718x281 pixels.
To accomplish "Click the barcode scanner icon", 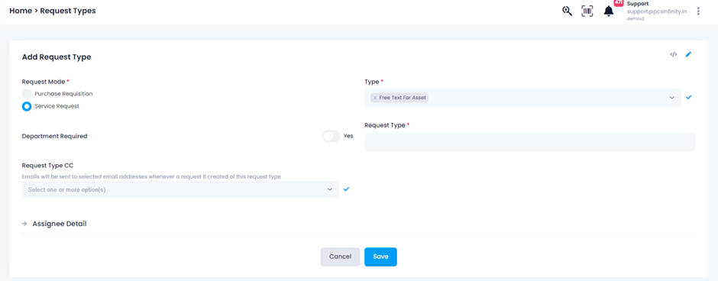I will [587, 11].
